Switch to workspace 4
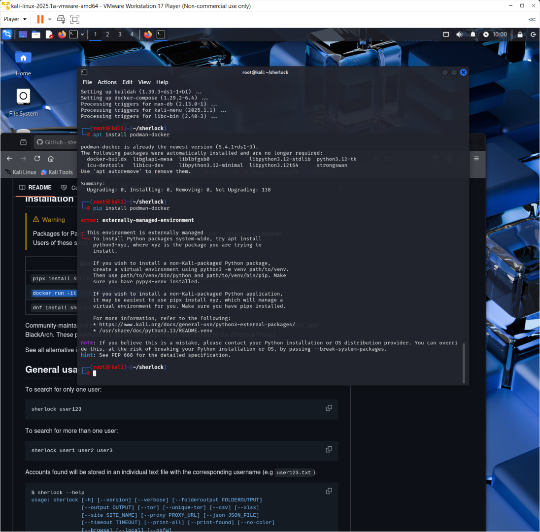Viewport: 540px width, 532px height. tap(132, 34)
